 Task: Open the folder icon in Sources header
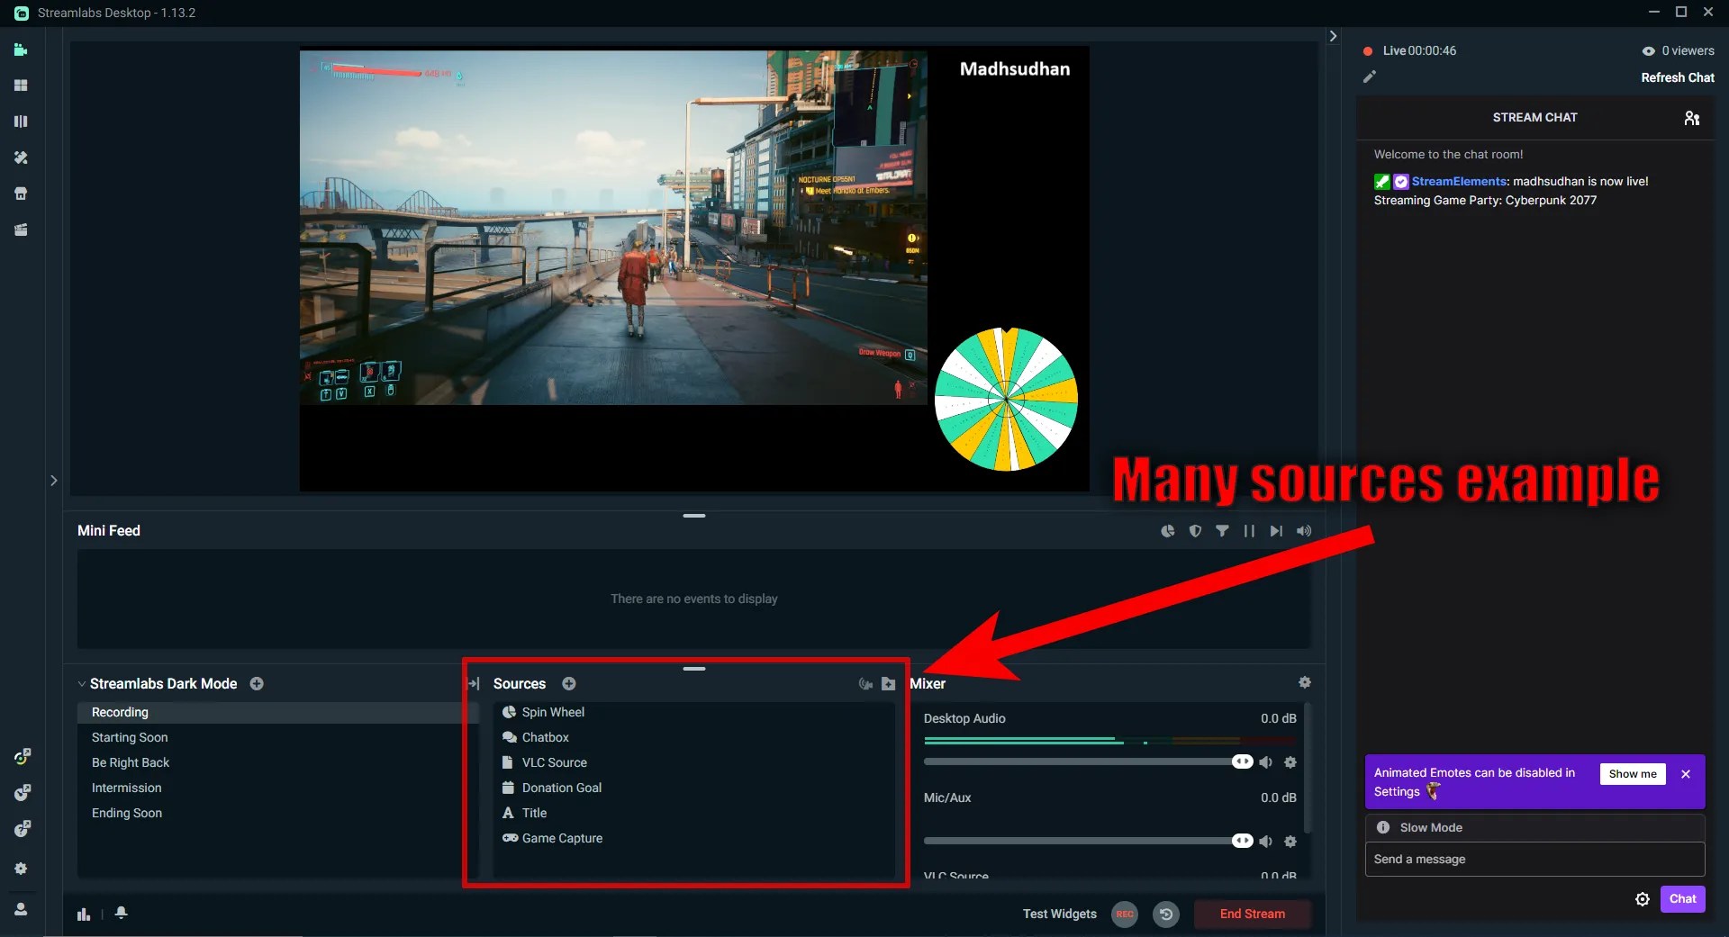click(x=889, y=684)
